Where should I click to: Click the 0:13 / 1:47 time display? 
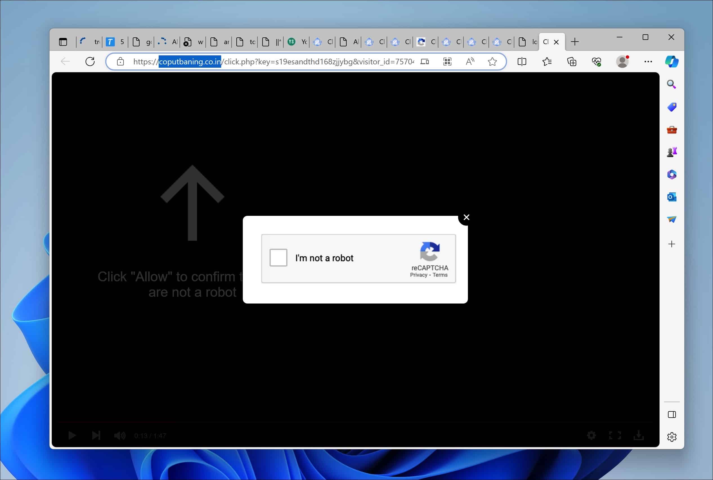click(x=150, y=436)
